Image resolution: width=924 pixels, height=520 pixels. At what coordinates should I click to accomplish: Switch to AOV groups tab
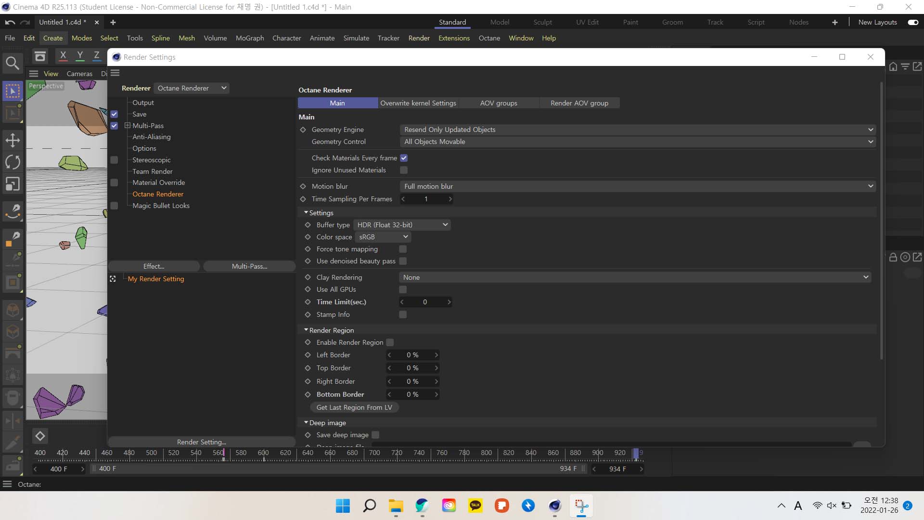pyautogui.click(x=499, y=103)
